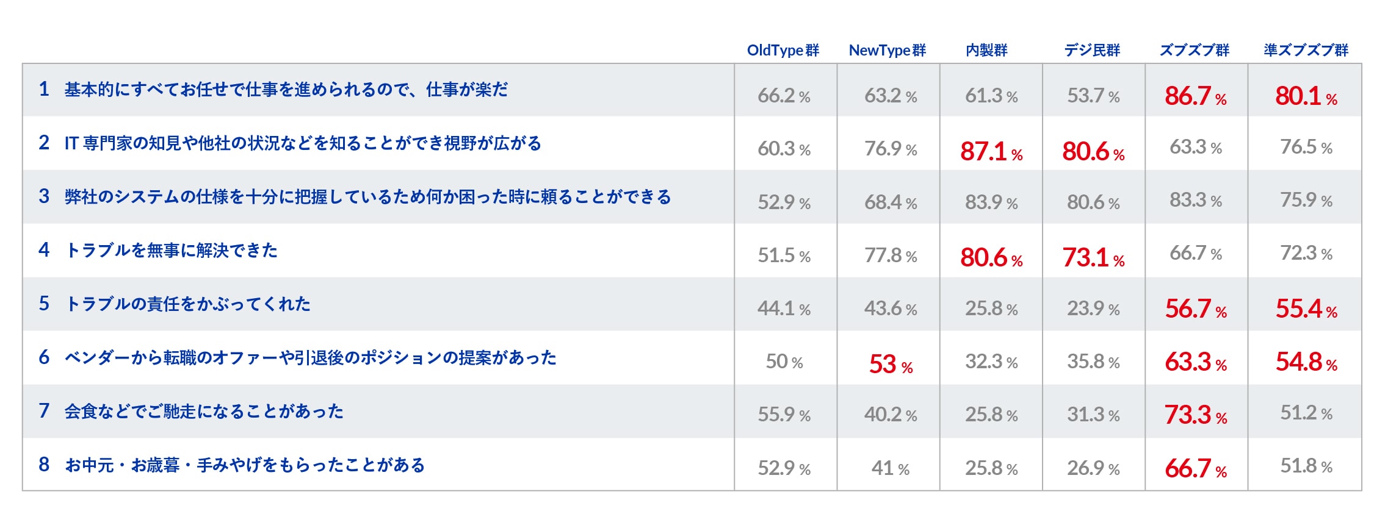Select row 6 about ベンダーから転職のオファー
This screenshot has height=528, width=1385.
coord(310,357)
